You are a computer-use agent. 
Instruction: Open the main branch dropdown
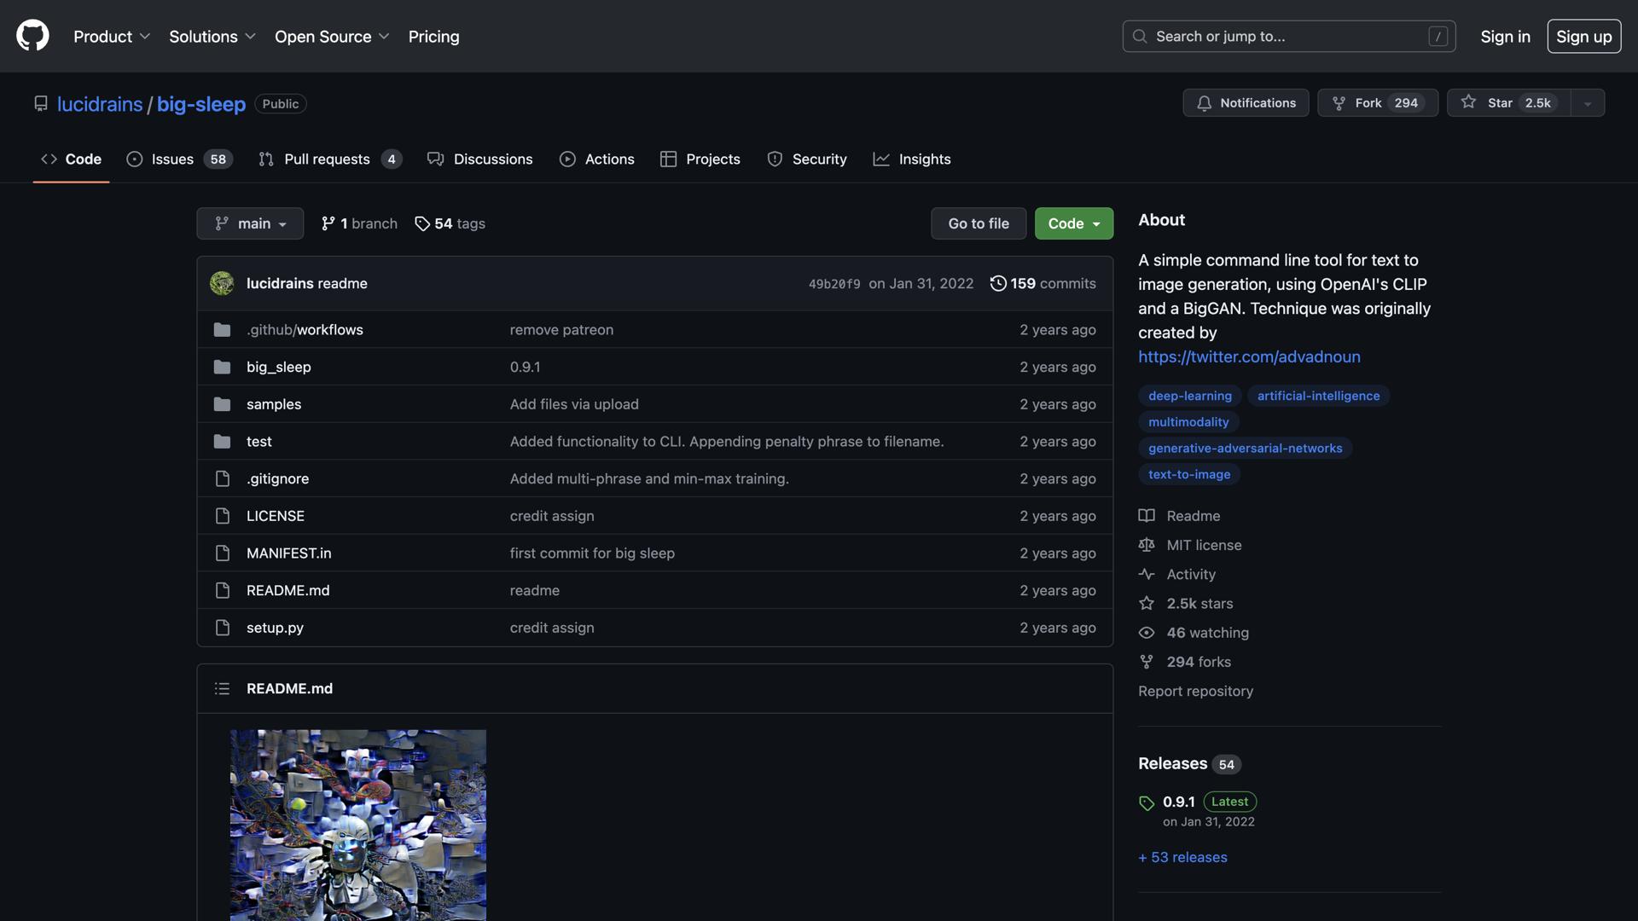point(250,223)
